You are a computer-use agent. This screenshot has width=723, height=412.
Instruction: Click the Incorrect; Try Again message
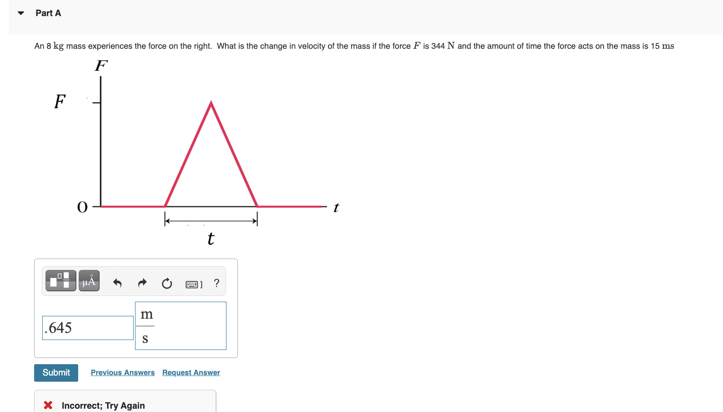pos(103,405)
